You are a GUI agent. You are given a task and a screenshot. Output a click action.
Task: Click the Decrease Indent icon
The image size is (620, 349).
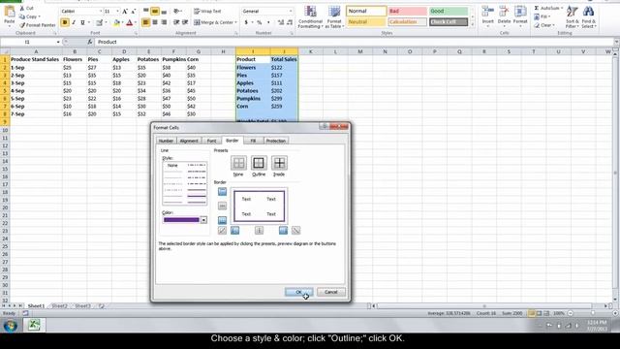[x=176, y=22]
